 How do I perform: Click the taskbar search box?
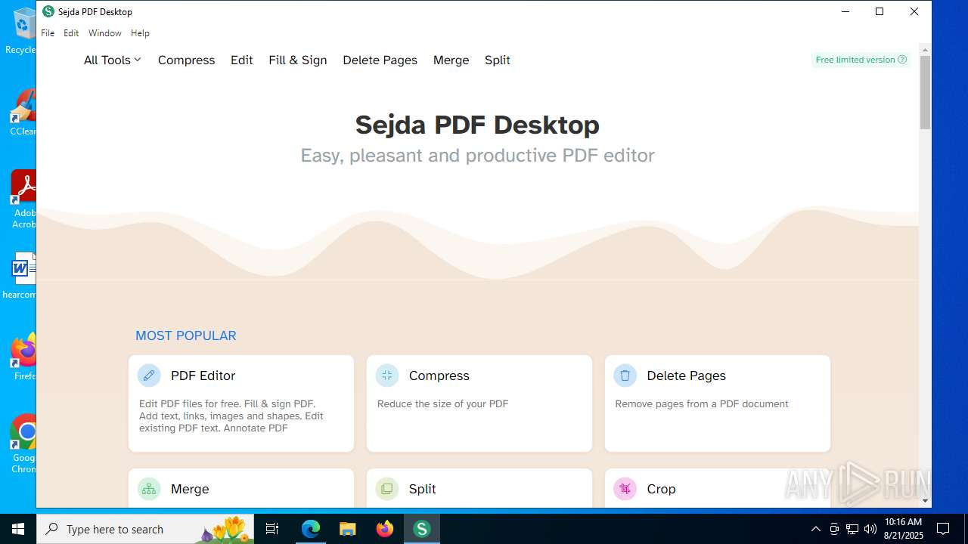[x=145, y=529]
